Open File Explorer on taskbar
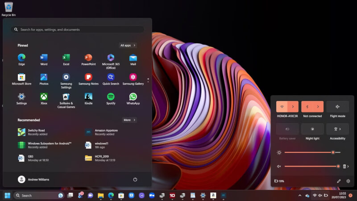The width and height of the screenshot is (357, 201). click(101, 195)
